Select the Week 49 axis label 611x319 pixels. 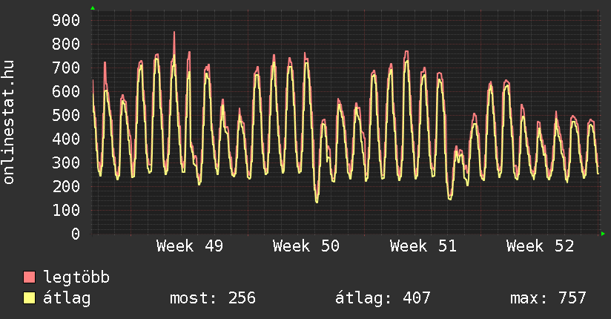189,246
